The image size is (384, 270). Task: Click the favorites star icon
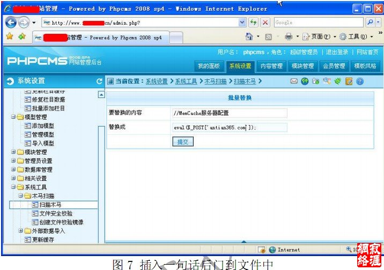click(x=10, y=37)
